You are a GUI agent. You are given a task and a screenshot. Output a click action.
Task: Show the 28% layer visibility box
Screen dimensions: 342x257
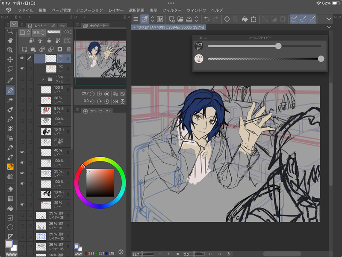tap(22, 100)
